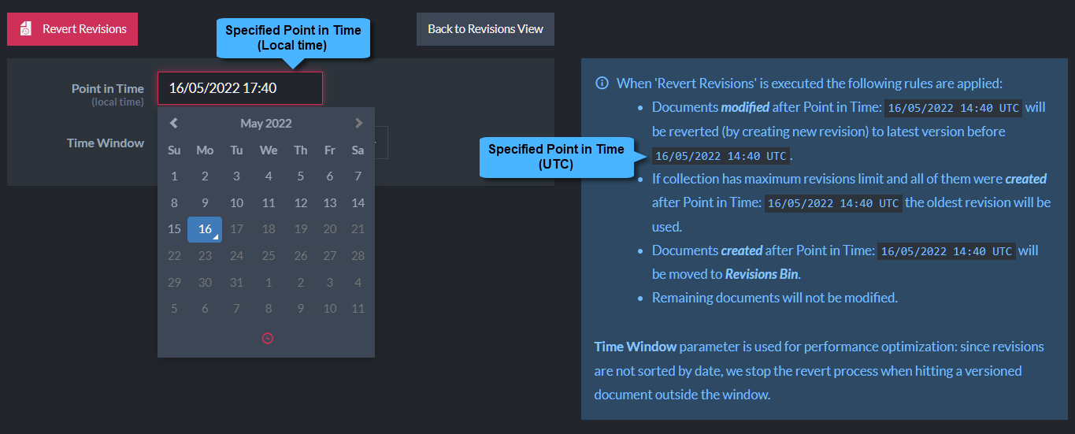Choose date 5 in first calendar row
The width and height of the screenshot is (1075, 434).
301,176
